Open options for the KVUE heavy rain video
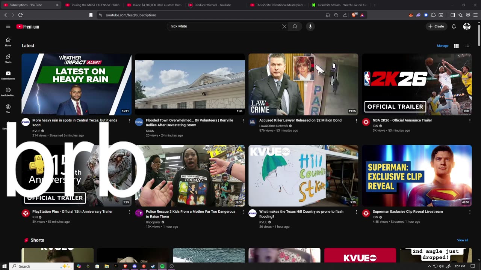 (130, 121)
